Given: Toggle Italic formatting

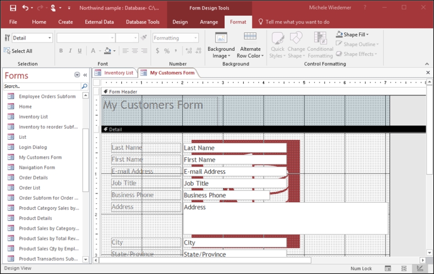Looking at the screenshot, I should 70,51.
